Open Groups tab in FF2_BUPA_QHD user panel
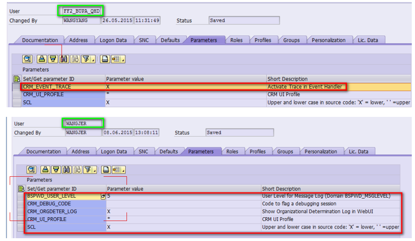 pos(291,40)
